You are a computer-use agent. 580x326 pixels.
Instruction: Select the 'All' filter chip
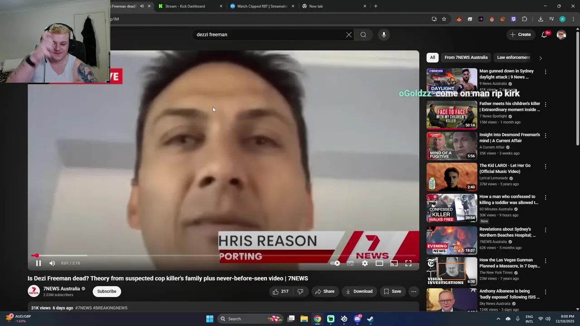pos(432,58)
